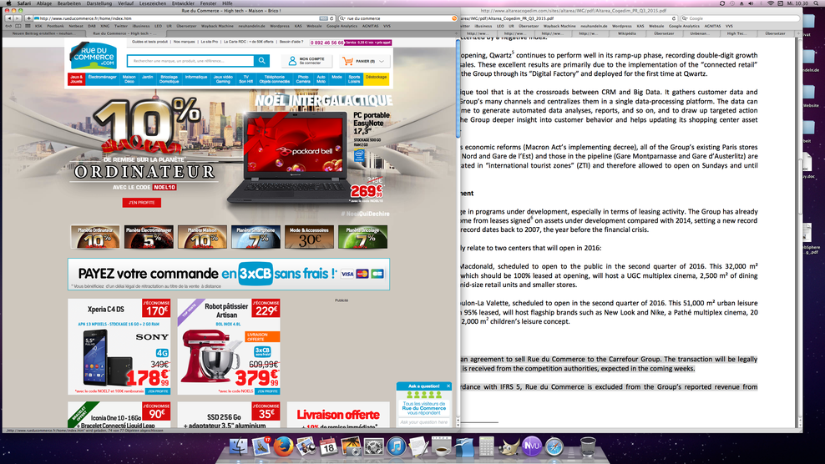The height and width of the screenshot is (464, 825).
Task: Open Google search dropdown in background window
Action: tap(685, 18)
